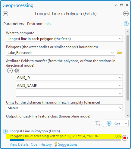Screen dimensions: 131x149
Task: Click the Suggestions link
Action: (68, 144)
